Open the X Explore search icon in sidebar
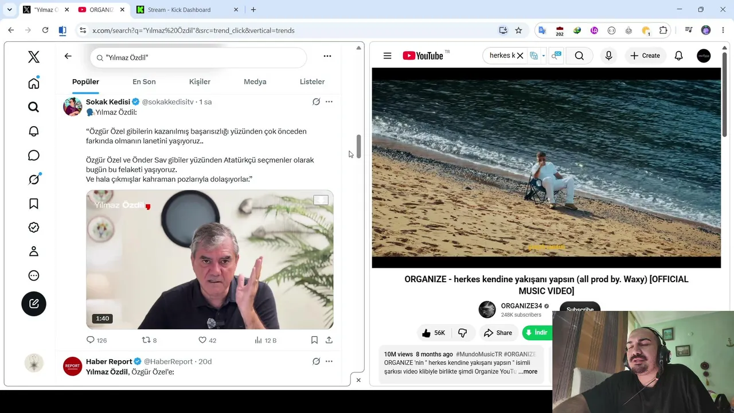Viewport: 734px width, 413px height. pos(34,107)
